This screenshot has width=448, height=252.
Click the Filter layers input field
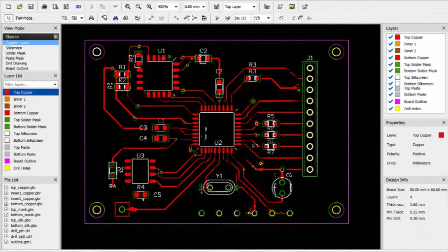(28, 85)
